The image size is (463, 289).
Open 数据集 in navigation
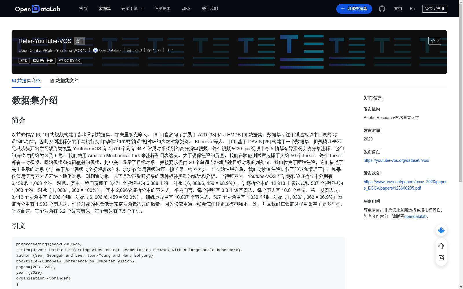(105, 9)
